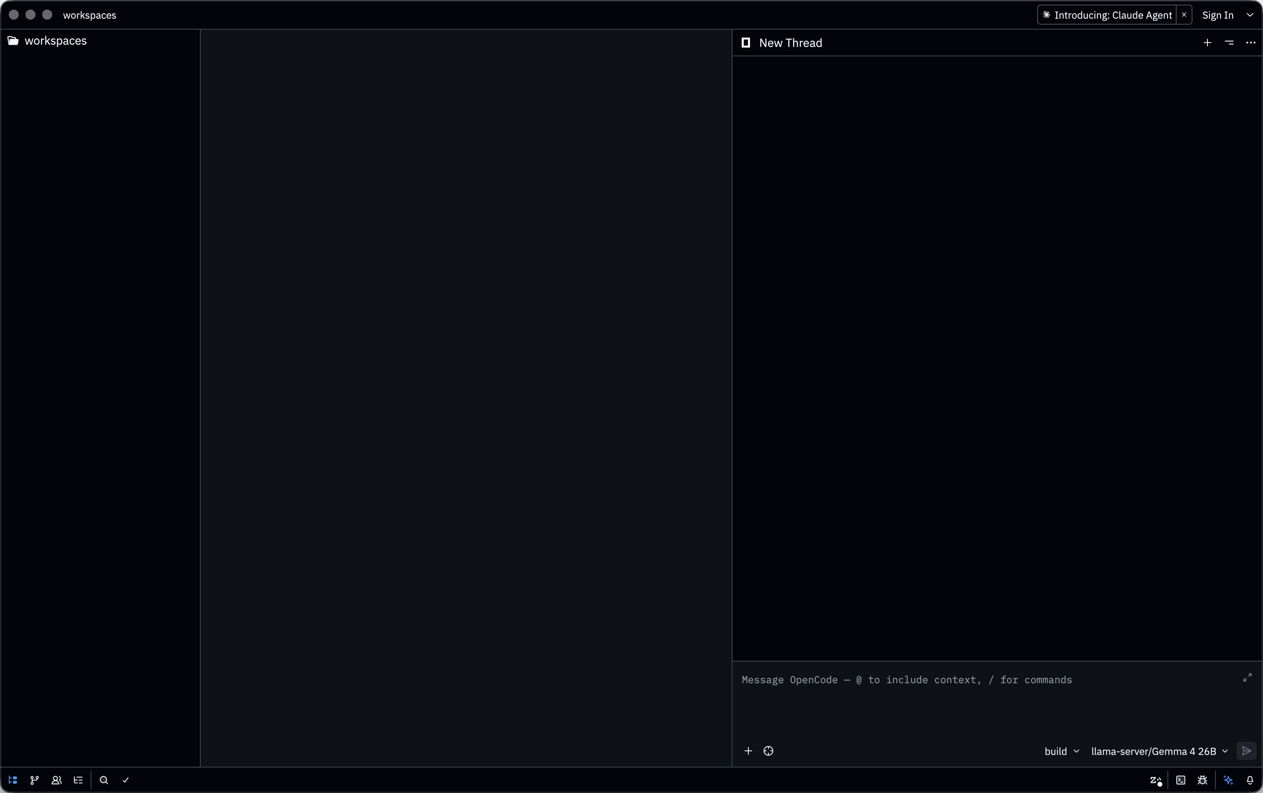Toggle the Project Panel icon in status bar
Screen dimensions: 1263x793
click(13, 780)
